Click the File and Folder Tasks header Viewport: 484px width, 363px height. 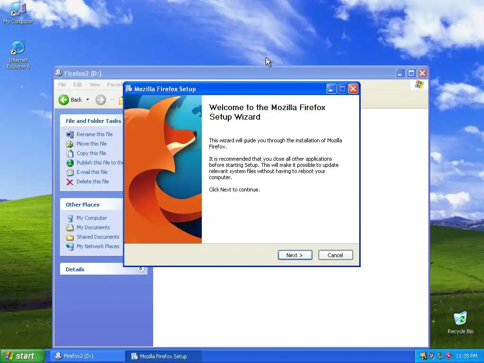point(93,121)
